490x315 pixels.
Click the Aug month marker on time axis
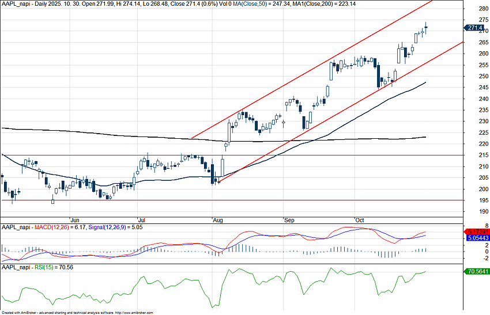pyautogui.click(x=218, y=220)
